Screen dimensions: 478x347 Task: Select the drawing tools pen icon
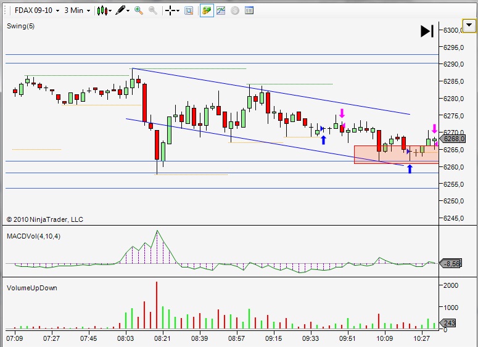(120, 10)
